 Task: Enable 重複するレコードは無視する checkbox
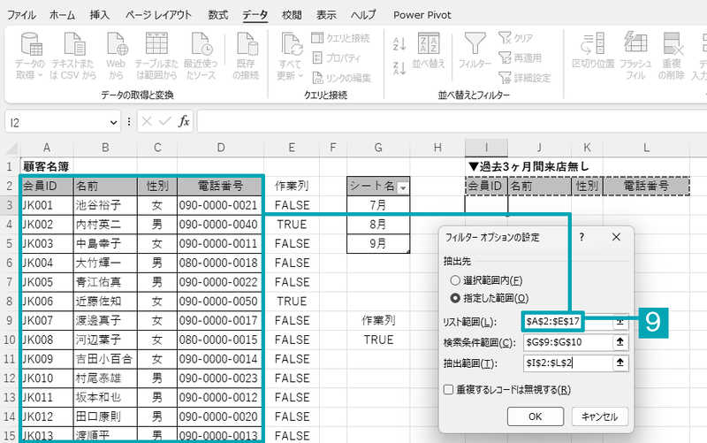pyautogui.click(x=449, y=389)
